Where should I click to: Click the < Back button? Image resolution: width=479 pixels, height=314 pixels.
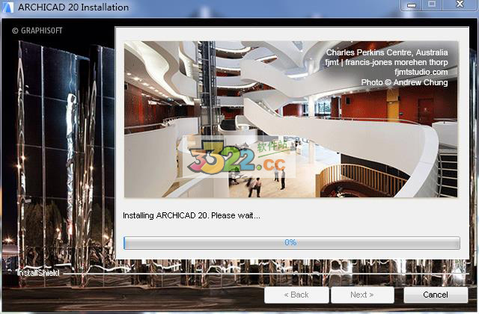pos(296,295)
